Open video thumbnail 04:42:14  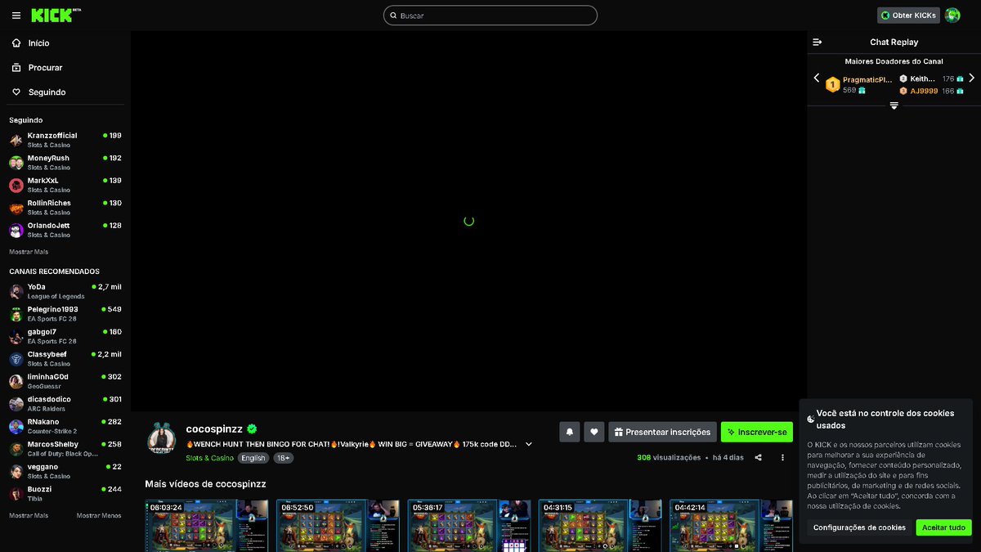(x=731, y=526)
